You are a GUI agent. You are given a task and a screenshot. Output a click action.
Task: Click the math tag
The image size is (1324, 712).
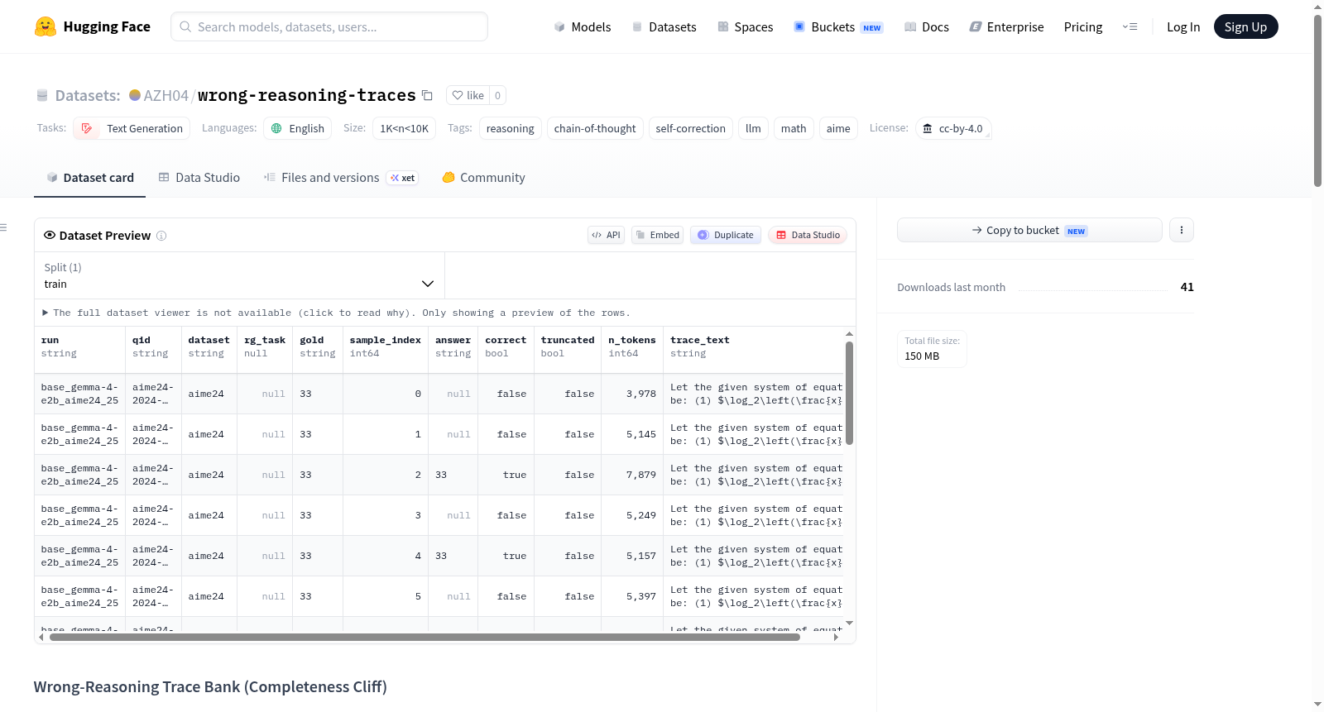click(794, 128)
